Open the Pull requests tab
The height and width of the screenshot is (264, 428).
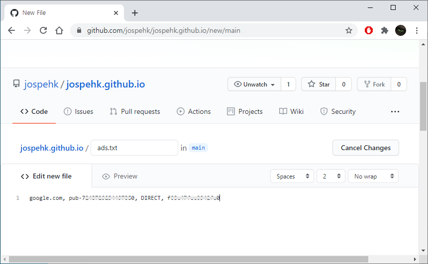(x=135, y=111)
